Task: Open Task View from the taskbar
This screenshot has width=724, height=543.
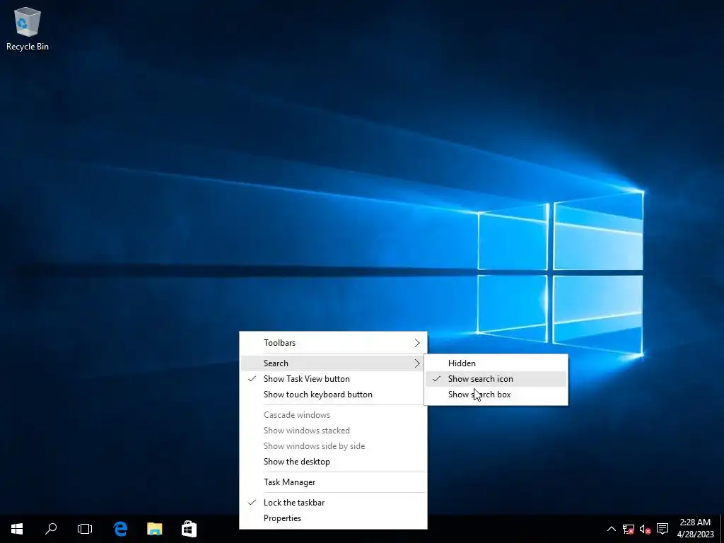Action: click(85, 529)
